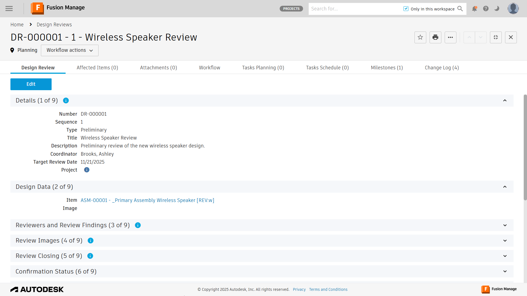This screenshot has height=296, width=527.
Task: Open notifications bell
Action: point(474,8)
